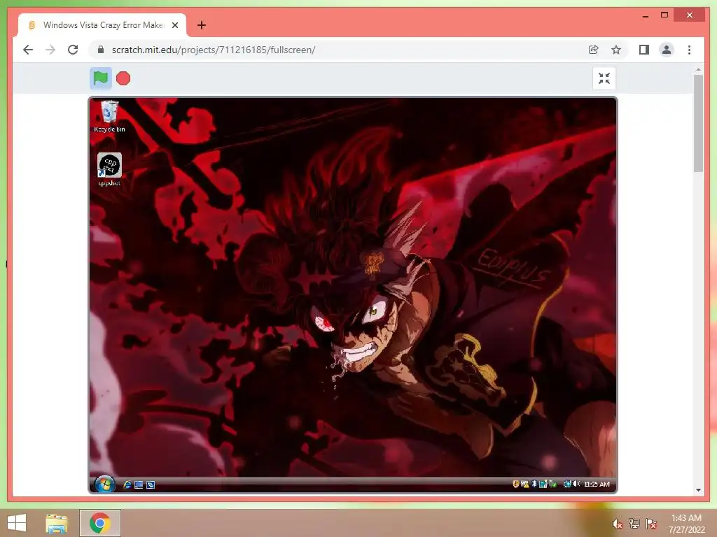
Task: Open the Recycle Bin icon on Vista desktop
Action: (109, 117)
